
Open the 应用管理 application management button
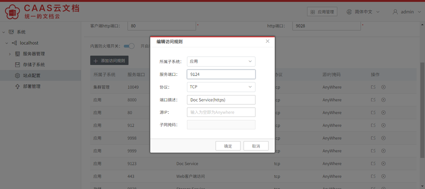click(322, 12)
